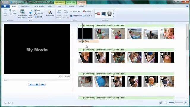Select the last clip in first row
The image size is (190, 107).
coord(167,33)
